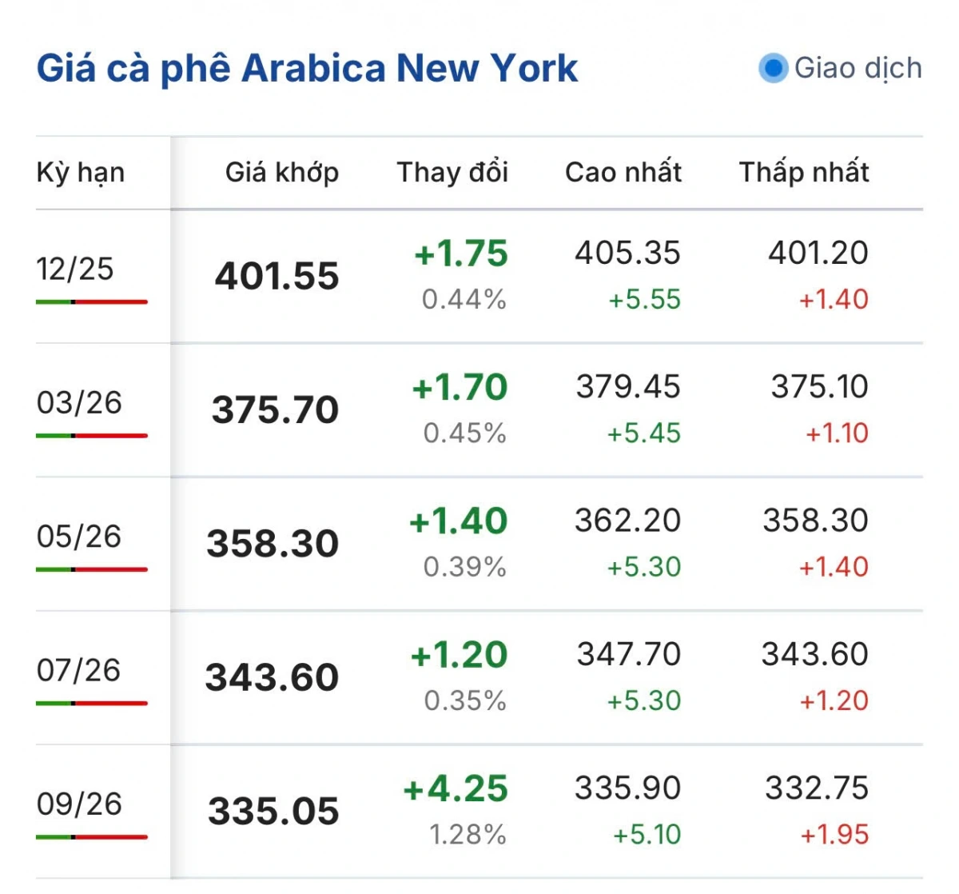Click the Thay đổi column header
Viewport: 959px width, 894px height.
click(x=452, y=172)
